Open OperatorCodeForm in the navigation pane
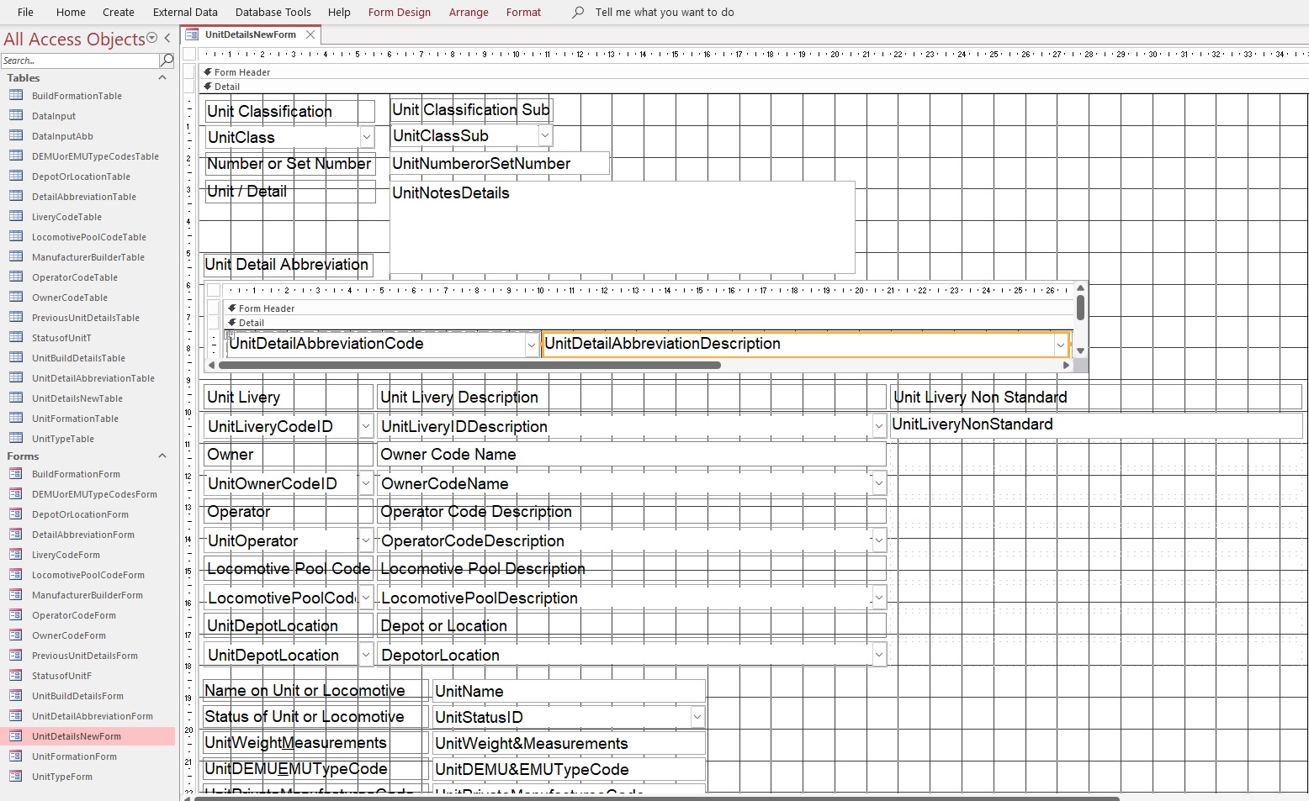1309x801 pixels. pyautogui.click(x=74, y=615)
